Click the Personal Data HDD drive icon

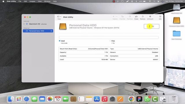(x=63, y=26)
